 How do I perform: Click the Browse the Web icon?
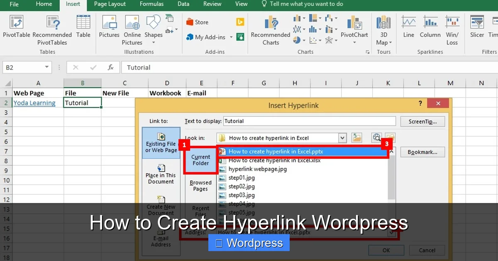click(376, 138)
